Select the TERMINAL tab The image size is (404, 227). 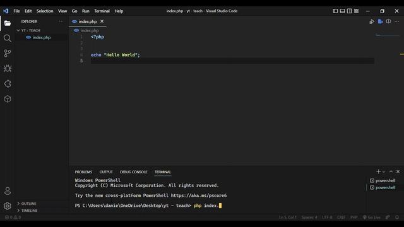pos(163,172)
